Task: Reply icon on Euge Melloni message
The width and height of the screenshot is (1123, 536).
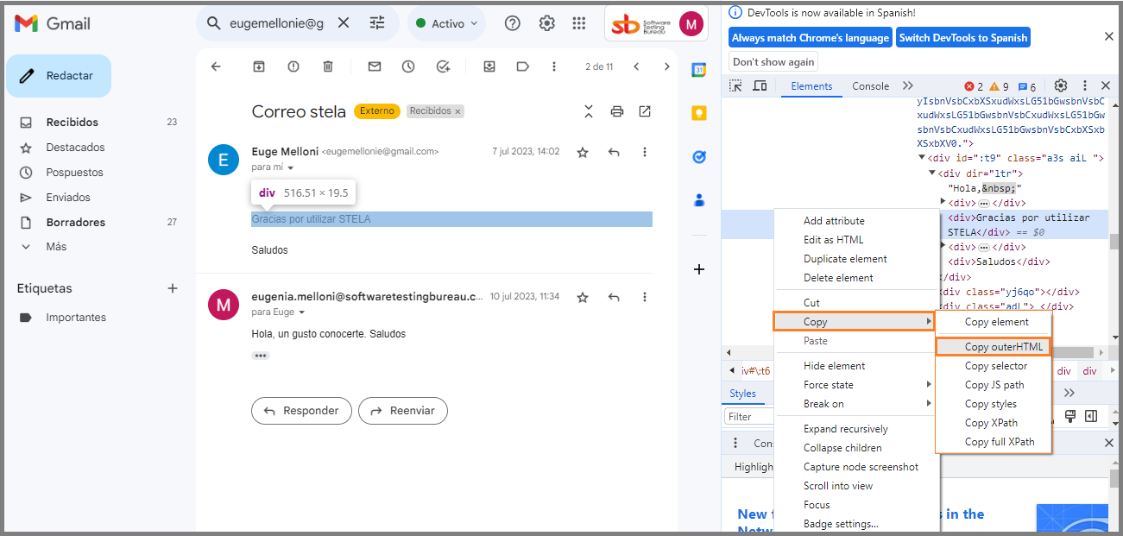Action: coord(614,152)
